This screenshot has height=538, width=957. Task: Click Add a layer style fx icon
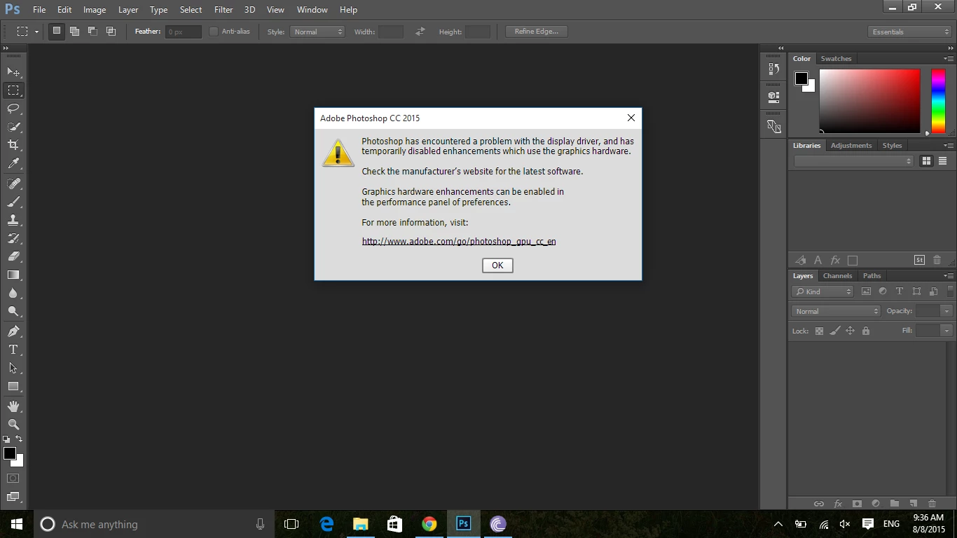coord(838,504)
